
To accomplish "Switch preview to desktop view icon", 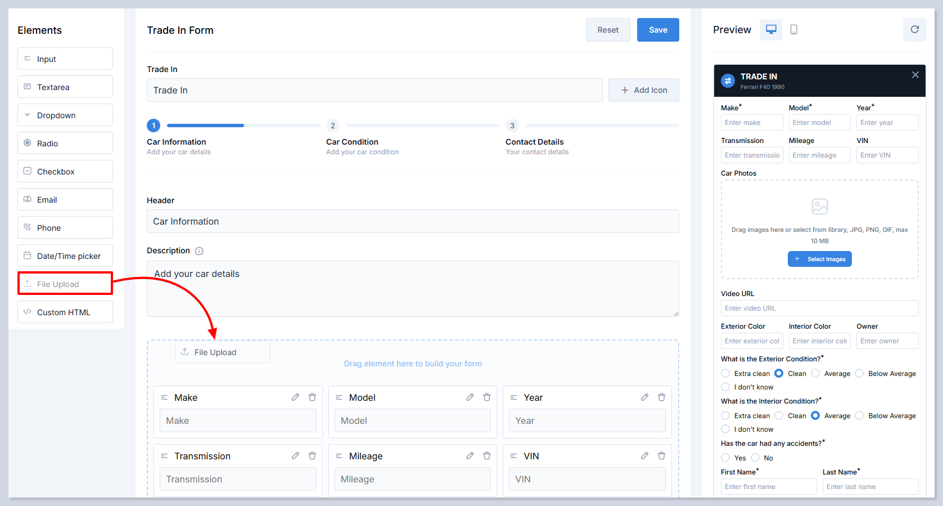I will [771, 29].
